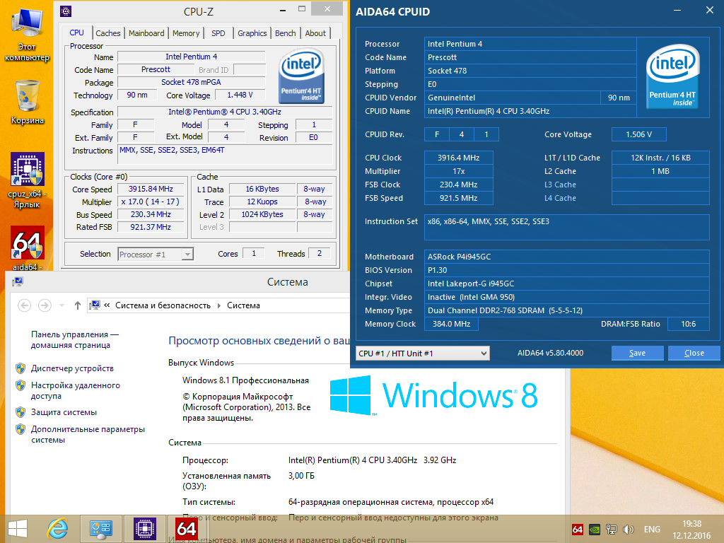Click the NVIDIA tray icon
This screenshot has width=724, height=543.
coord(594,530)
